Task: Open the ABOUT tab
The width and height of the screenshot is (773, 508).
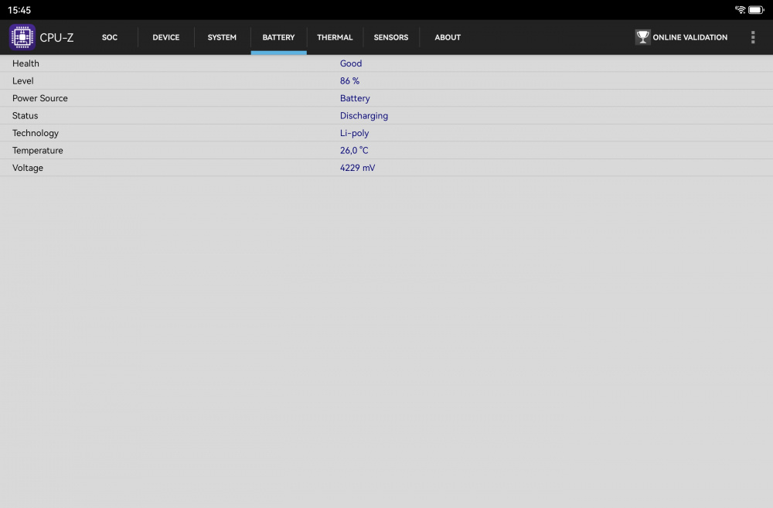Action: pos(448,37)
